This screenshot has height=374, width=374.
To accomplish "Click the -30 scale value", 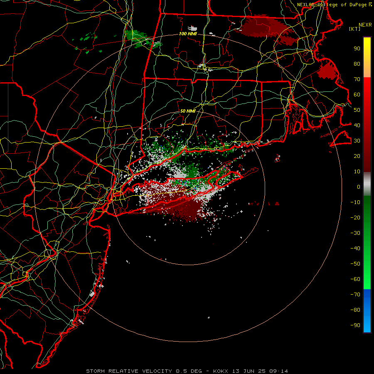I will point(355,233).
